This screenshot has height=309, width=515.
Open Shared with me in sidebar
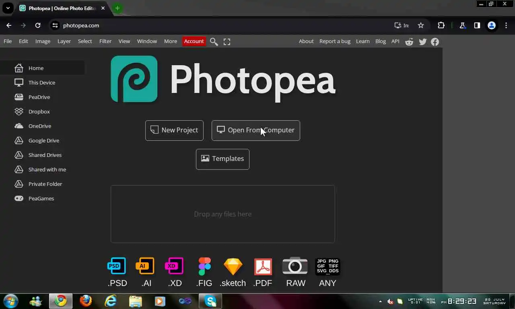click(42, 169)
